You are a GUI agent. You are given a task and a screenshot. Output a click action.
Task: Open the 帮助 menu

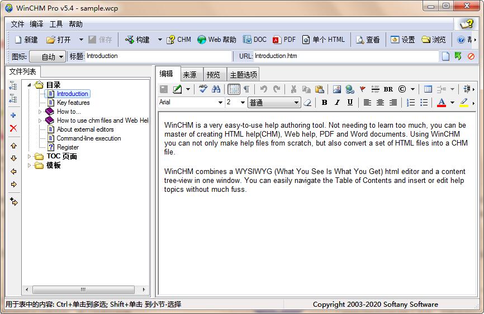pos(75,24)
